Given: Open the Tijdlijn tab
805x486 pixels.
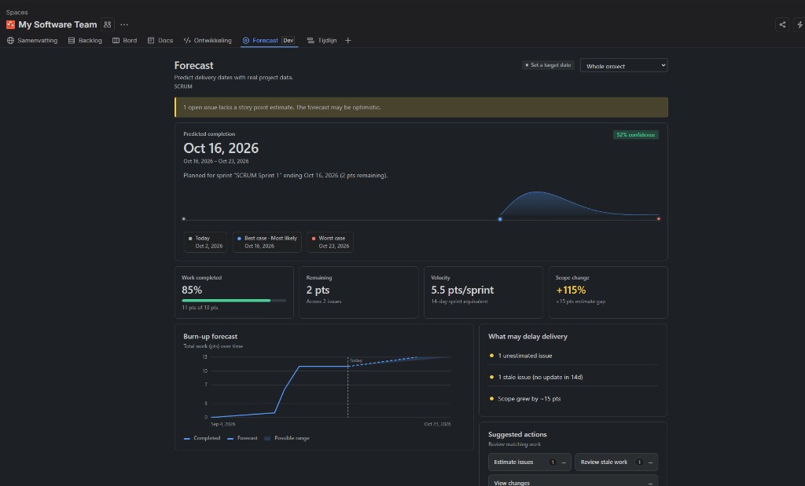Looking at the screenshot, I should pyautogui.click(x=322, y=41).
